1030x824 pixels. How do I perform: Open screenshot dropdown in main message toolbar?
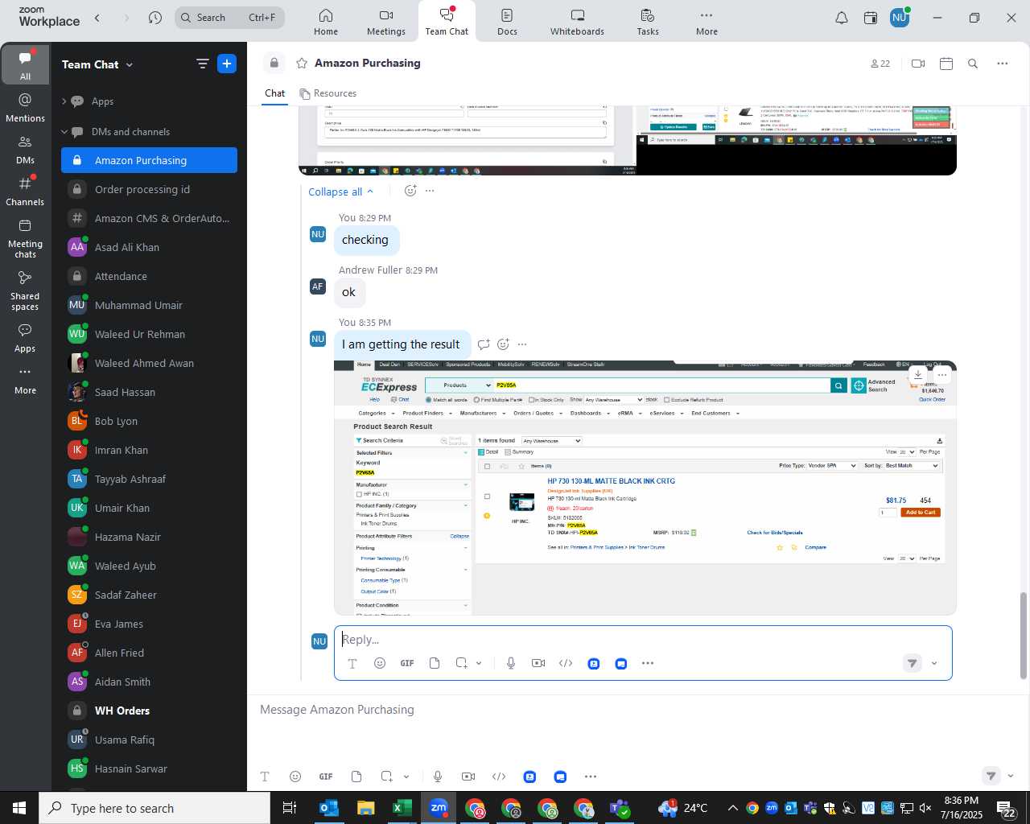pos(406,777)
